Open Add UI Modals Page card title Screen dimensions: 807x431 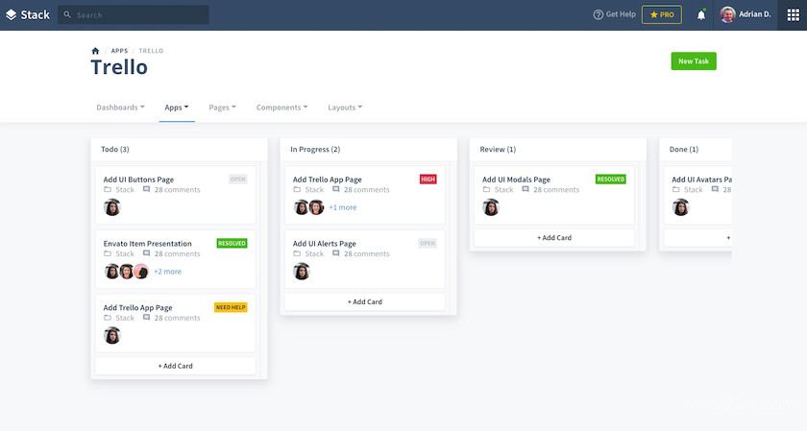[516, 180]
